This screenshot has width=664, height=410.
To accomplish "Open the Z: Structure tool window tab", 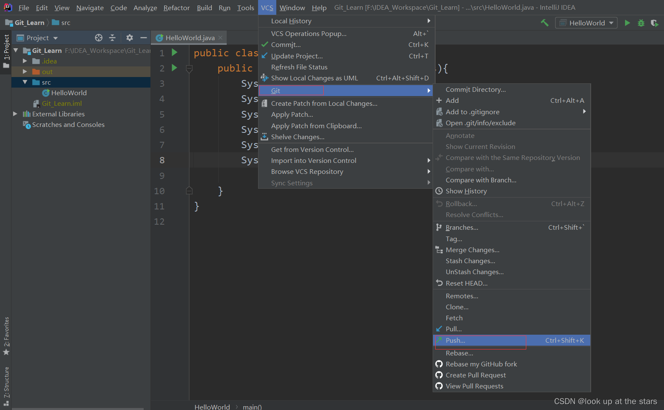I will (x=6, y=386).
